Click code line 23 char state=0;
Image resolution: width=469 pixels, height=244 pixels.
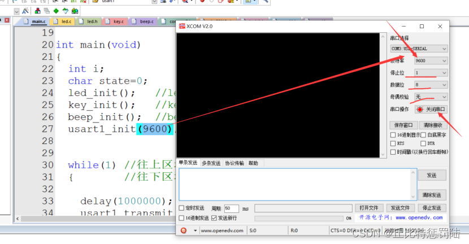tap(108, 81)
